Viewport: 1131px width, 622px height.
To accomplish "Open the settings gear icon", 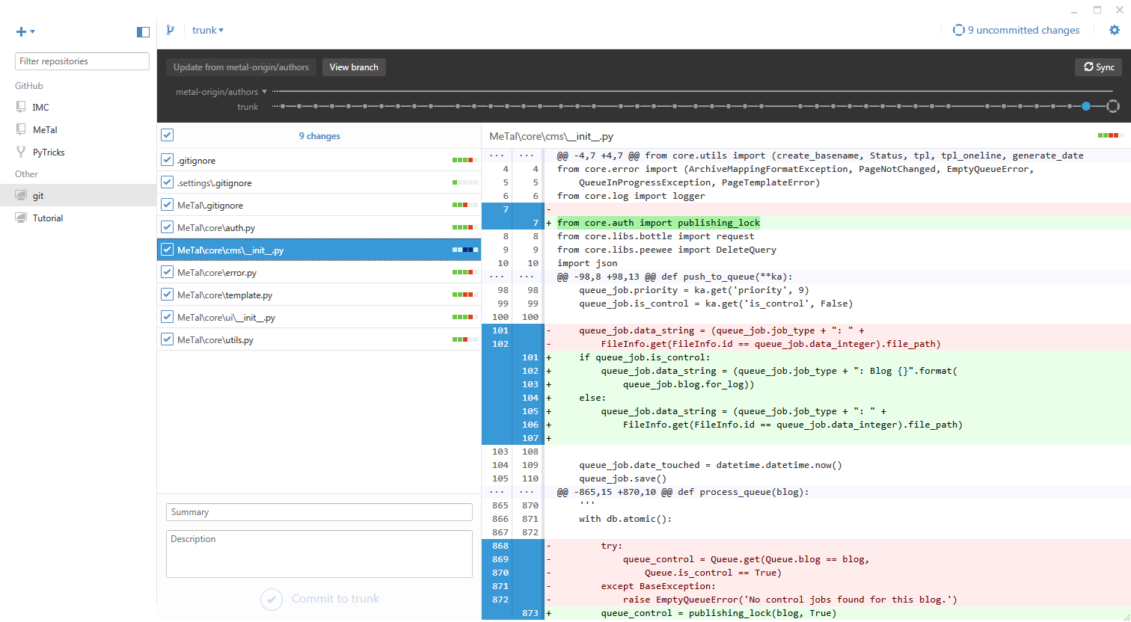I will [1115, 30].
